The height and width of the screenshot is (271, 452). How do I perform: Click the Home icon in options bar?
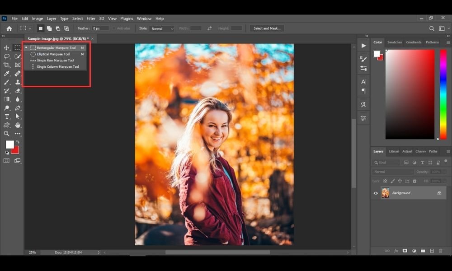click(9, 28)
